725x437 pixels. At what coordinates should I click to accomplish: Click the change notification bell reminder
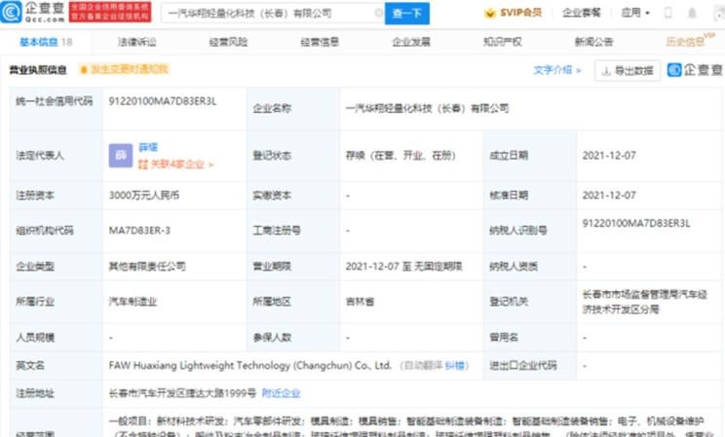tap(124, 69)
